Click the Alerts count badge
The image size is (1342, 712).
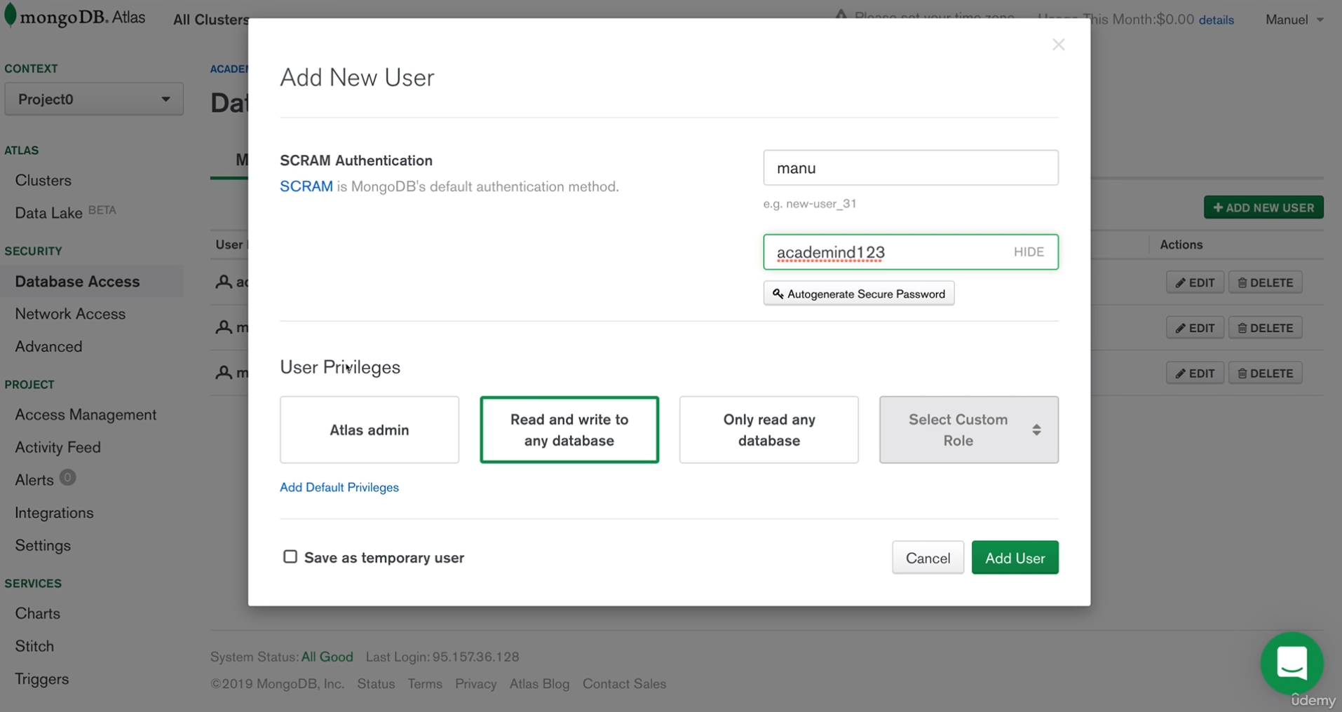[x=67, y=478]
